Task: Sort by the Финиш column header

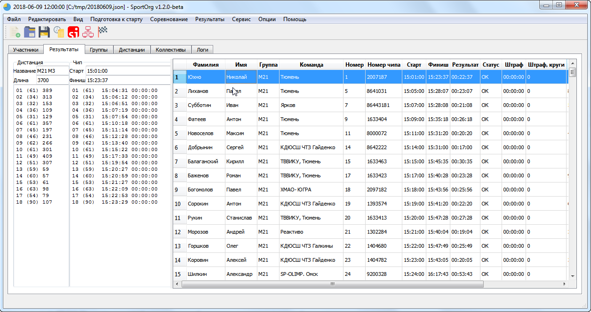Action: click(438, 65)
